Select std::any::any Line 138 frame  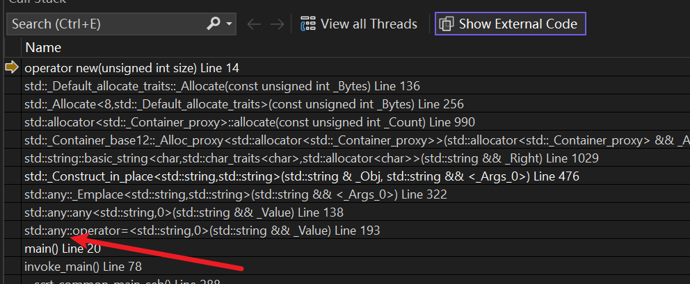point(193,212)
